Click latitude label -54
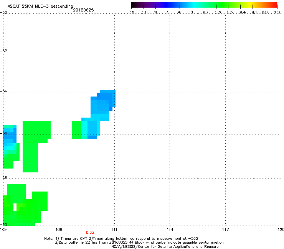 tap(3, 91)
